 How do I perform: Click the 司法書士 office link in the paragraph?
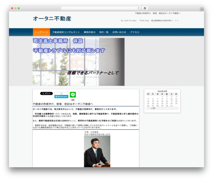click(x=57, y=114)
